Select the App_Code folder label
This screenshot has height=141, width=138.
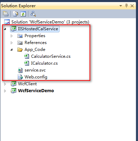(35, 50)
